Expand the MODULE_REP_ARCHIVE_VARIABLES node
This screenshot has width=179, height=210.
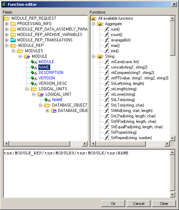point(6,35)
